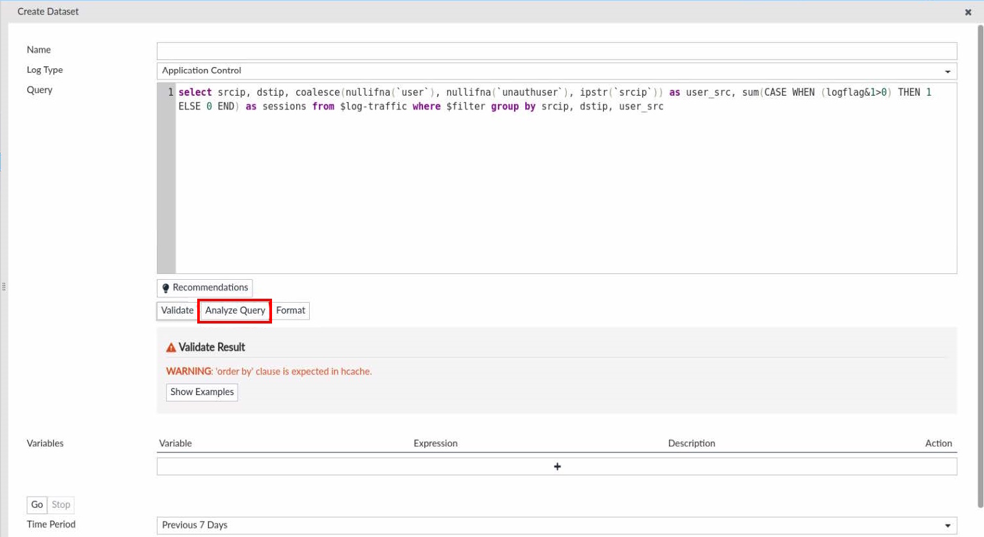
Task: Click the Validate button
Action: coord(176,310)
